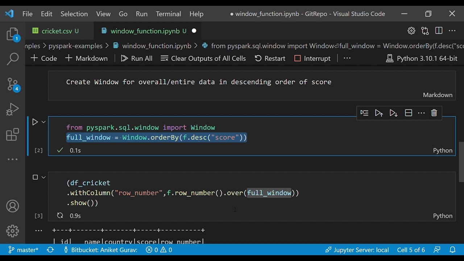This screenshot has height=261, width=464.
Task: Clear Outputs of All Cells
Action: tap(203, 58)
